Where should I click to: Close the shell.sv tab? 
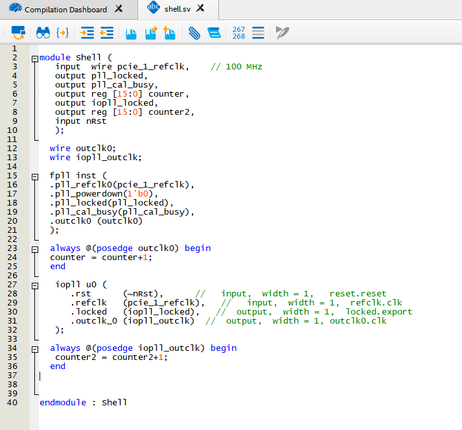click(x=201, y=8)
